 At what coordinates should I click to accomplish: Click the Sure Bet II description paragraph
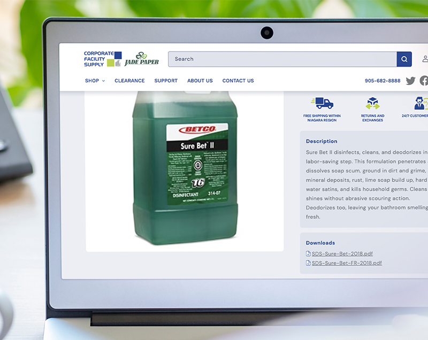coord(367,184)
